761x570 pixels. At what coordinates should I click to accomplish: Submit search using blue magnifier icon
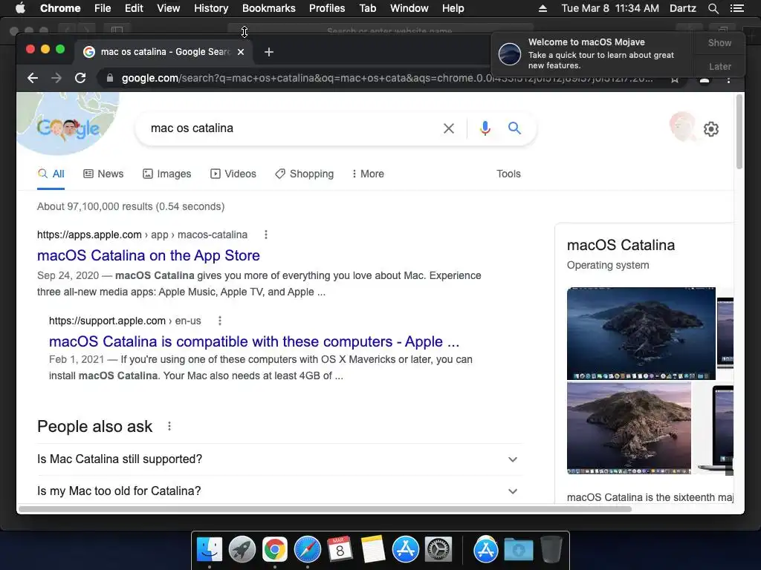(x=514, y=128)
